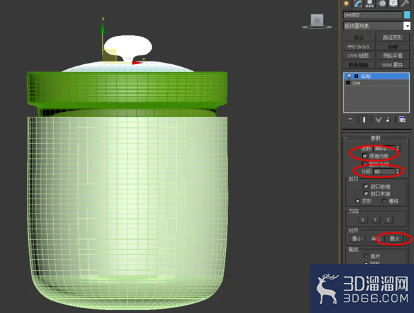Select the 车削 row in modifier stack
This screenshot has height=313, width=414.
(376, 76)
